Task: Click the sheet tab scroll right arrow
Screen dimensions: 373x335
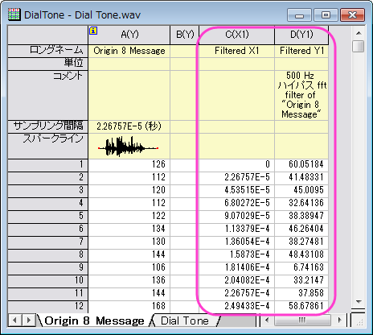Action: (28, 320)
